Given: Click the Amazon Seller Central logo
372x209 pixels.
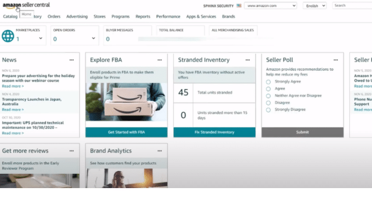Looking at the screenshot, I should pos(26,5).
